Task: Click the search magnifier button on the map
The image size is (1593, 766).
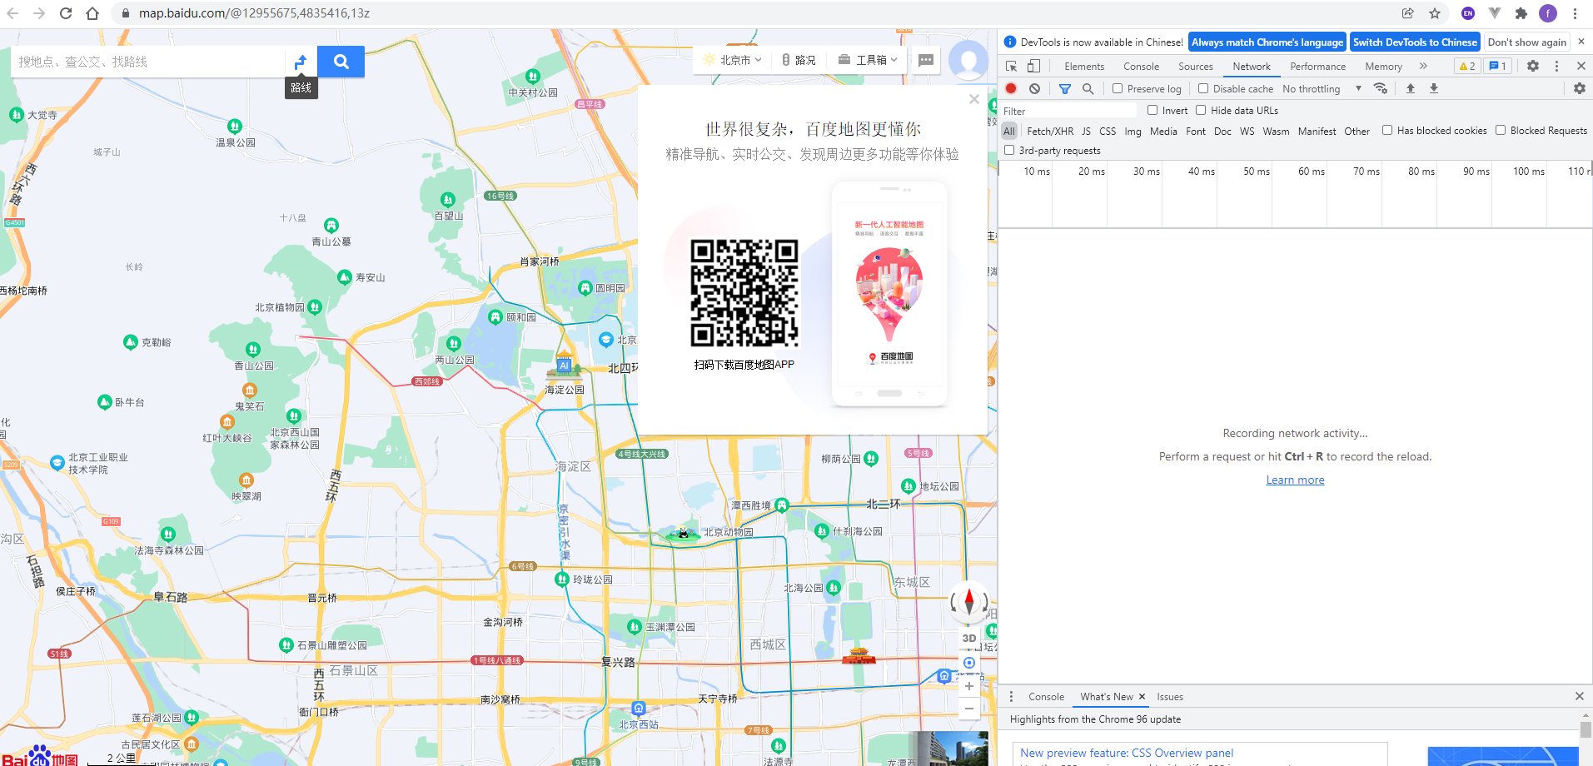Action: pyautogui.click(x=341, y=61)
